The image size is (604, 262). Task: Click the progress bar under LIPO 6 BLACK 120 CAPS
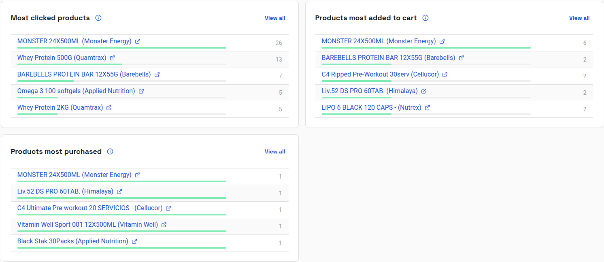[x=426, y=114]
